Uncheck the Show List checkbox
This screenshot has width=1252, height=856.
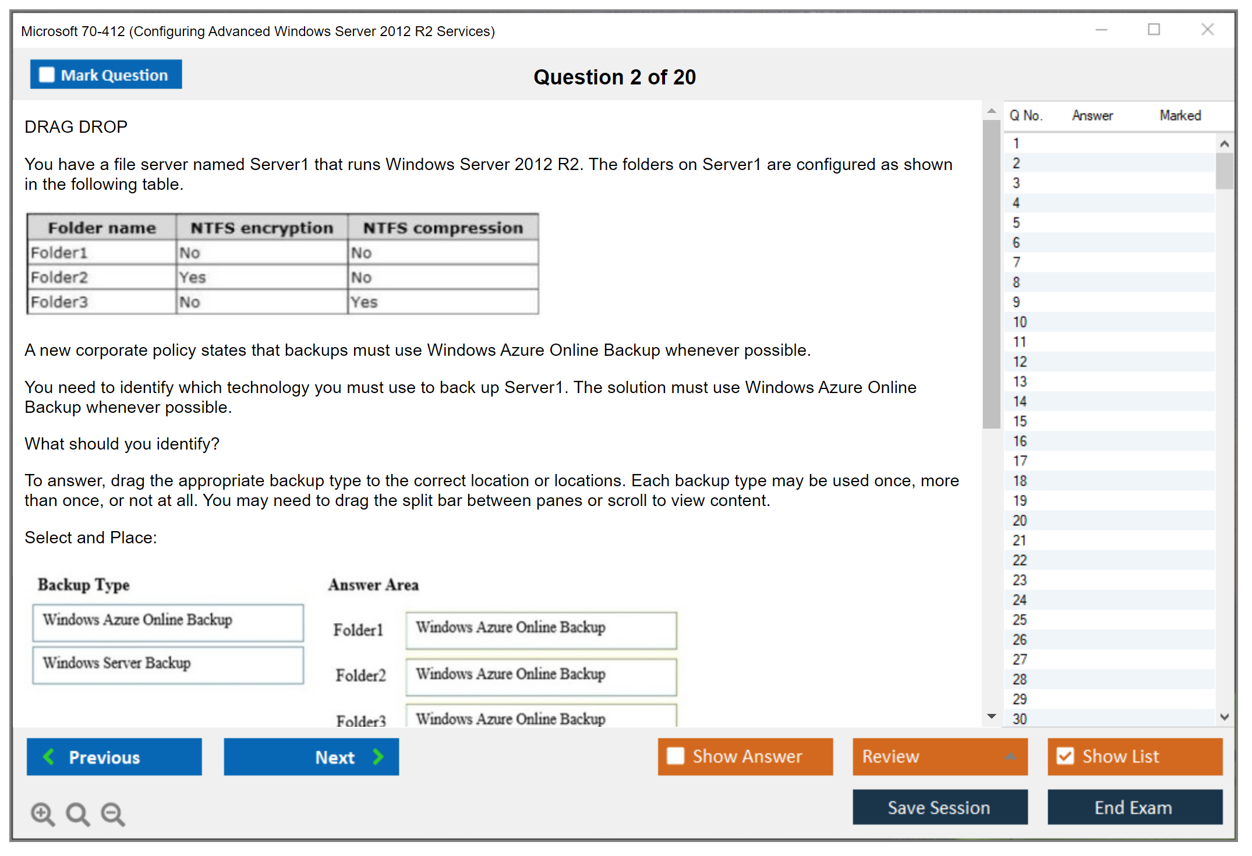pyautogui.click(x=1065, y=756)
